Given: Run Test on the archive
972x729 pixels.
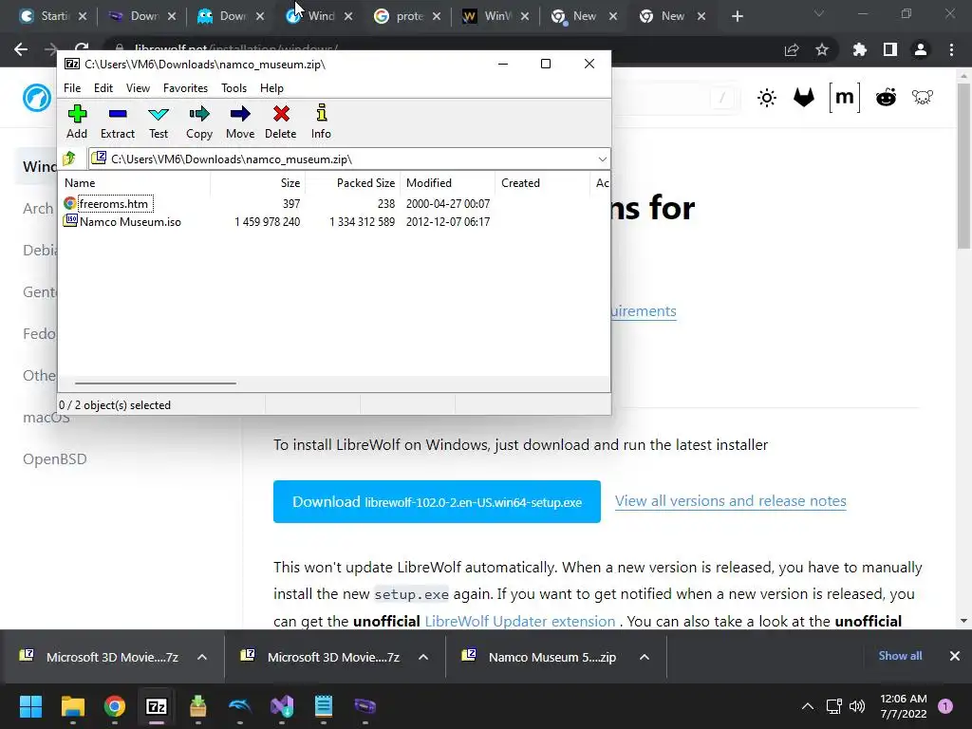Looking at the screenshot, I should [159, 122].
